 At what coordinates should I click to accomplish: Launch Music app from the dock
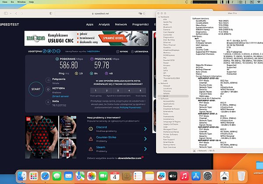(184, 176)
